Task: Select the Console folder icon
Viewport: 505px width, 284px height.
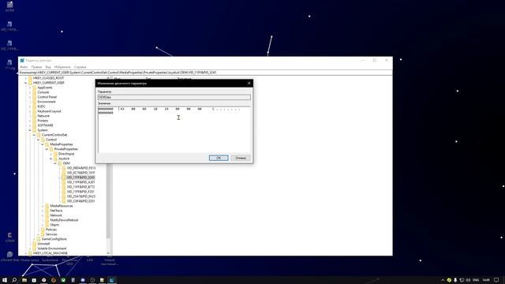Action: pos(35,92)
